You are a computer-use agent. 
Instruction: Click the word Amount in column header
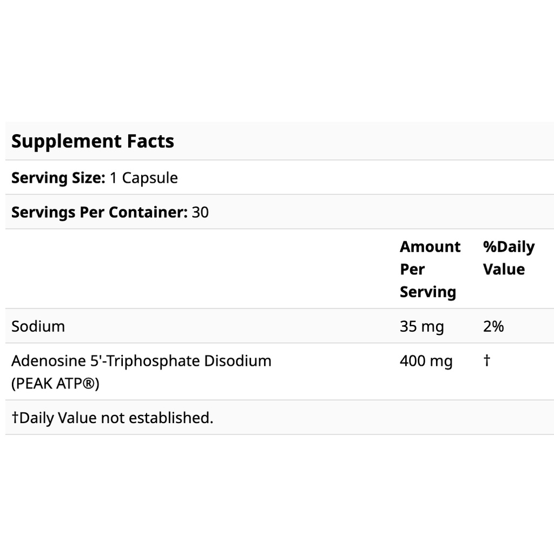(x=430, y=247)
